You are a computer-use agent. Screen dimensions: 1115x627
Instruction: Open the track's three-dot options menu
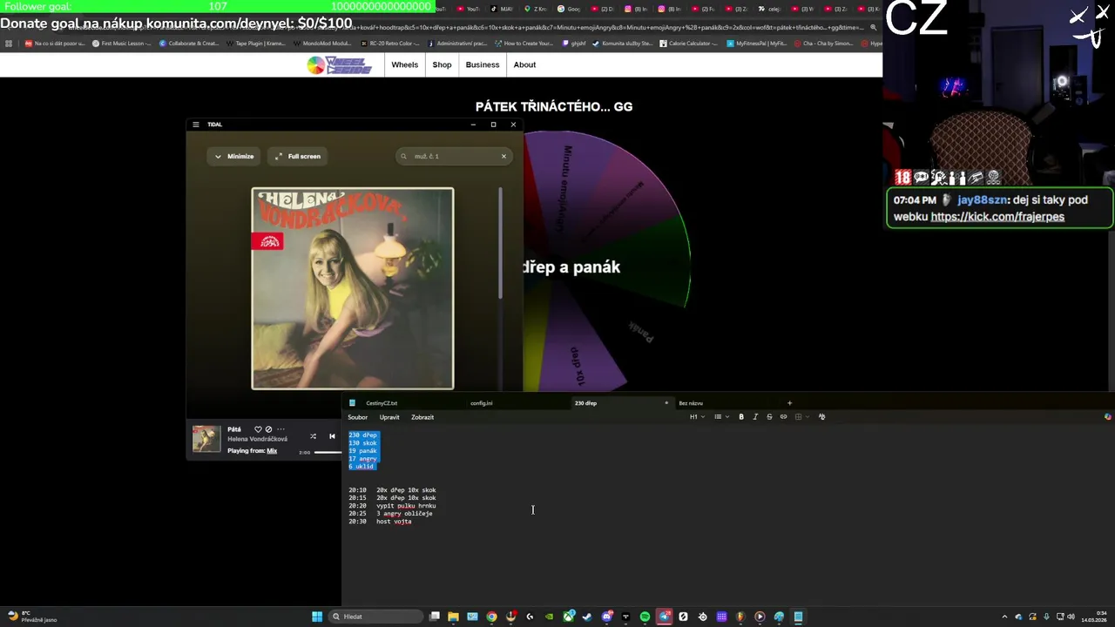[280, 429]
